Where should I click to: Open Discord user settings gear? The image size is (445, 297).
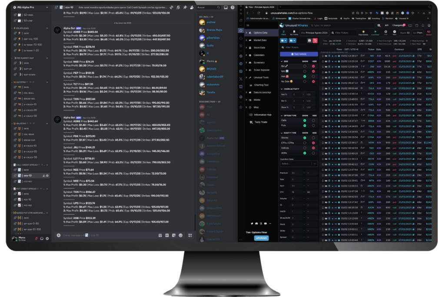point(47,238)
